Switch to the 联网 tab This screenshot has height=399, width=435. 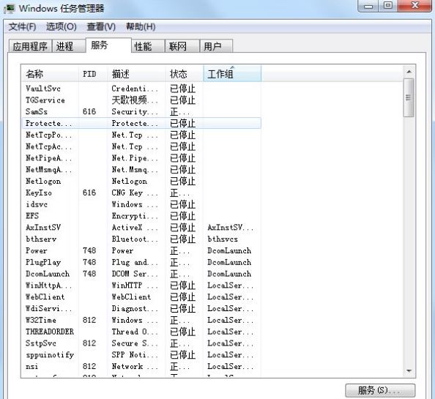182,46
